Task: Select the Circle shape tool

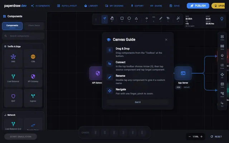Action: point(129,19)
